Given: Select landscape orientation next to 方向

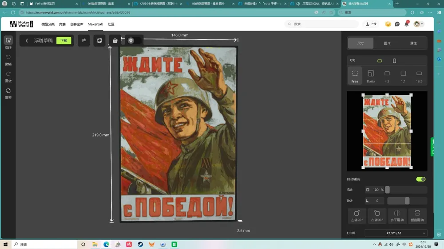Looking at the screenshot, I should point(380,61).
